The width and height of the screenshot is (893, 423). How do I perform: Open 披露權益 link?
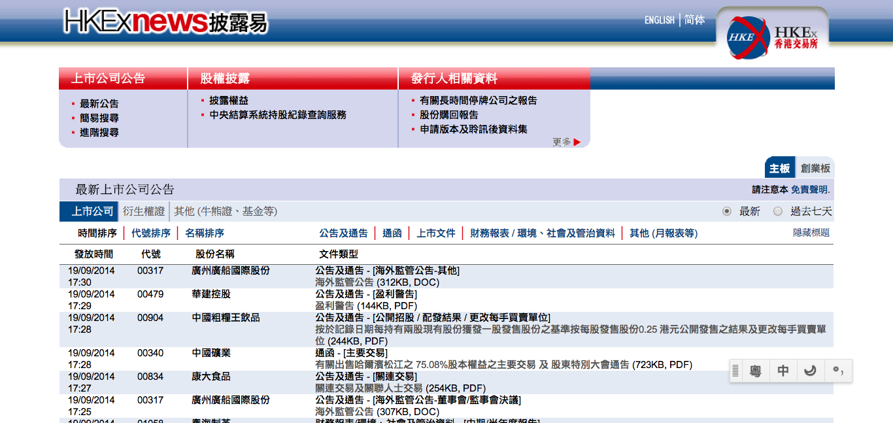229,101
